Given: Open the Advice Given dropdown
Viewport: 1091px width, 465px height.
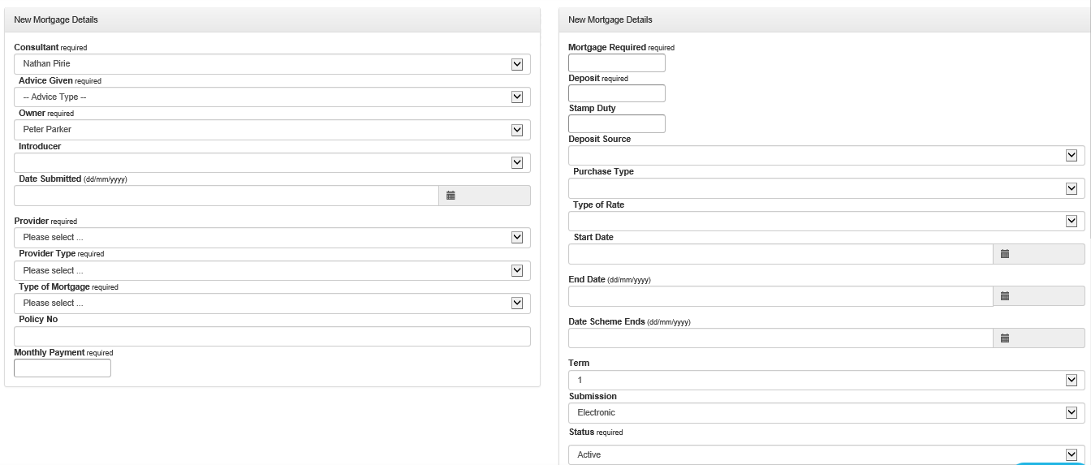Looking at the screenshot, I should pyautogui.click(x=272, y=97).
